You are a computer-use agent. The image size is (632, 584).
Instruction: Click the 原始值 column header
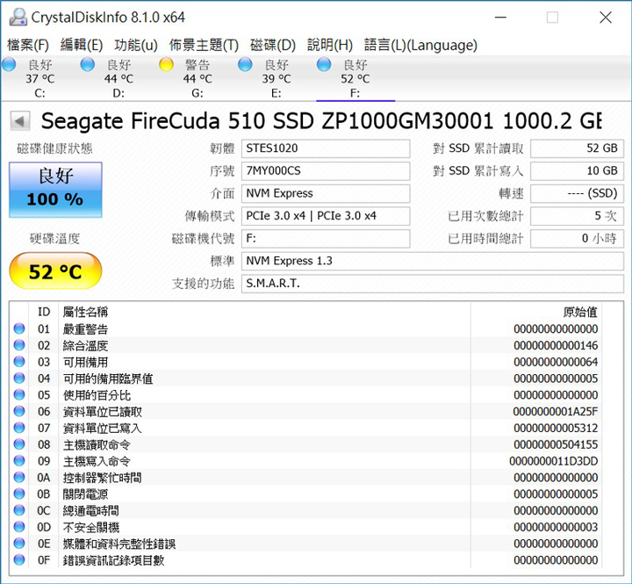coord(536,312)
